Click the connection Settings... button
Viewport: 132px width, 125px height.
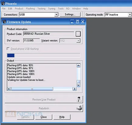pos(70,14)
